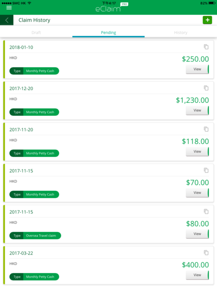View the $1,230.00 claim
217x289 pixels.
click(x=197, y=110)
